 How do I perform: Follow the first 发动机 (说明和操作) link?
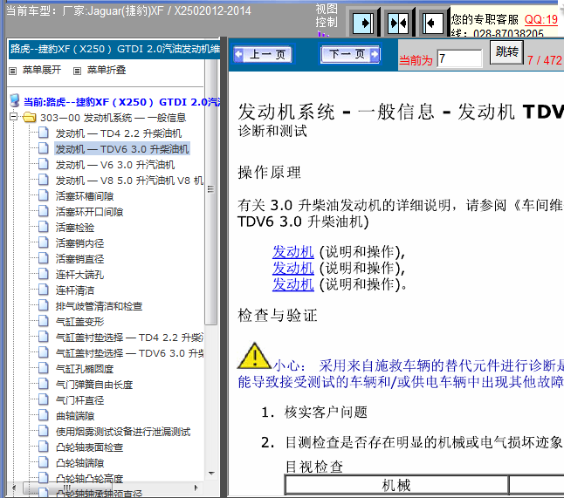point(292,252)
